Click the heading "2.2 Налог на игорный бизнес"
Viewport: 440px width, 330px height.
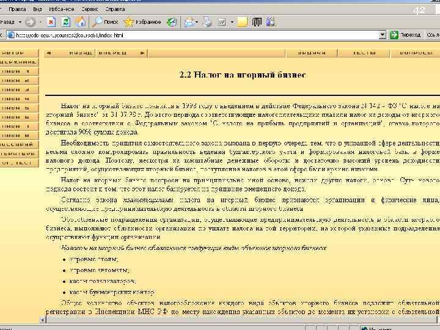pyautogui.click(x=243, y=75)
